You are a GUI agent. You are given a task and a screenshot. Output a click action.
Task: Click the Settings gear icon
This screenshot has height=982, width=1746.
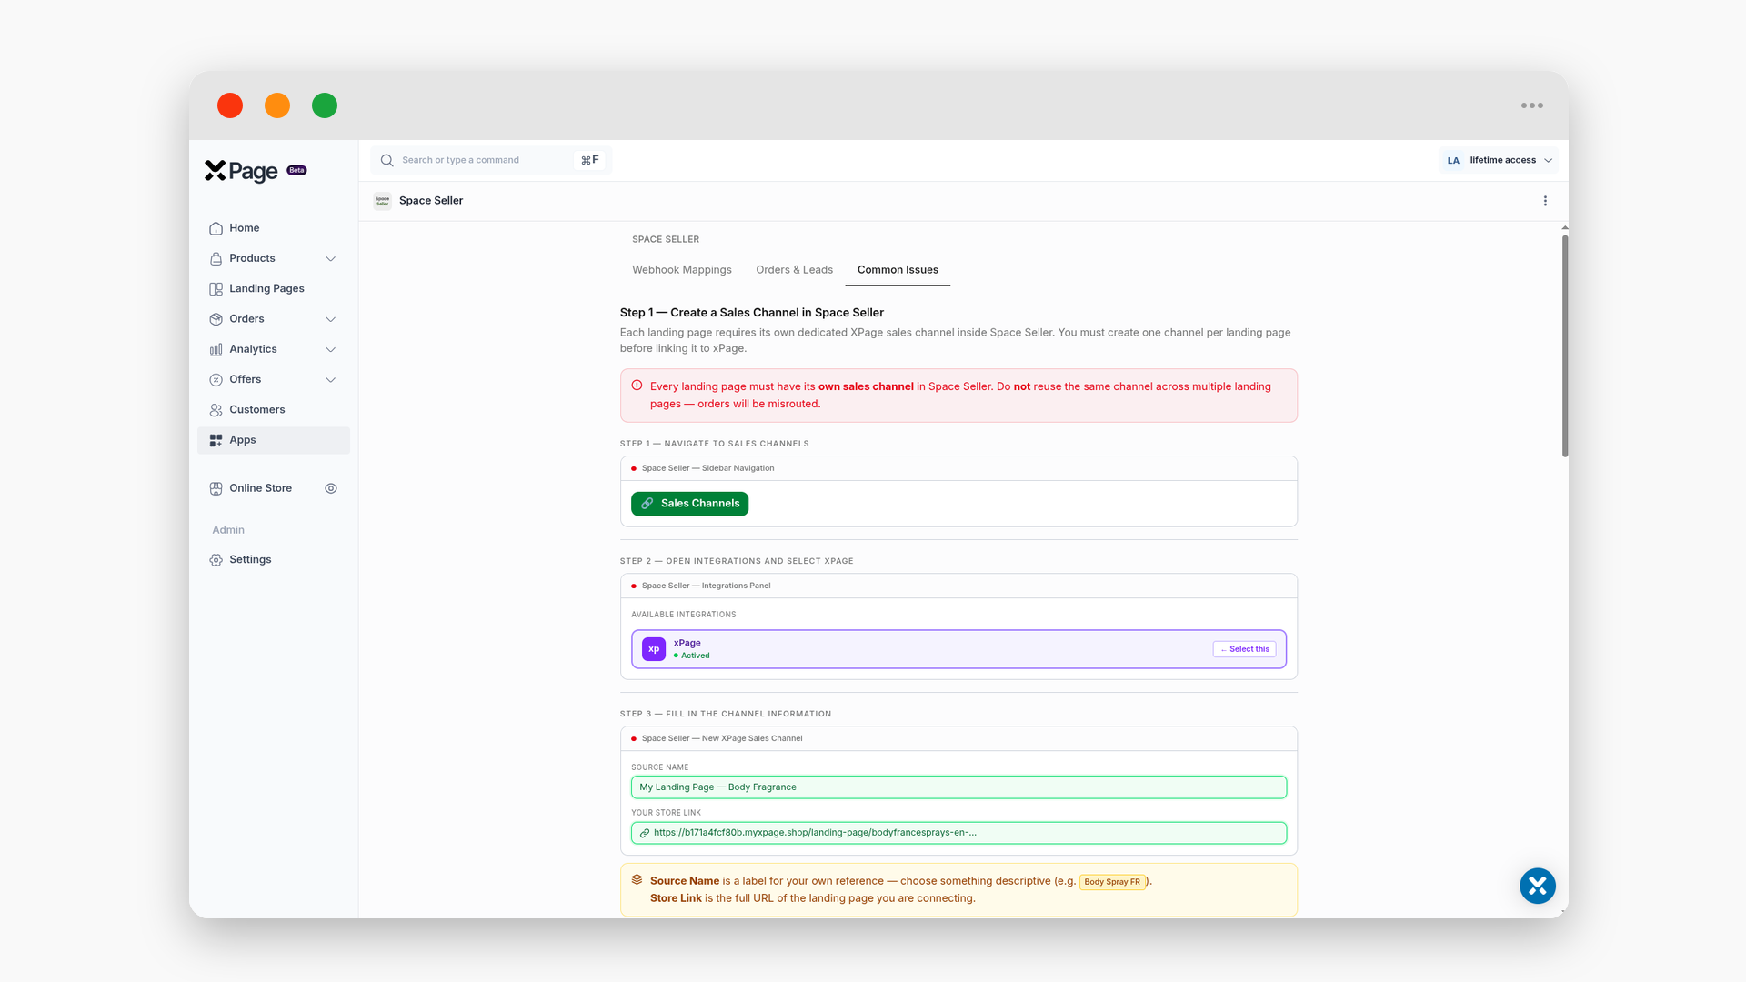(x=216, y=560)
